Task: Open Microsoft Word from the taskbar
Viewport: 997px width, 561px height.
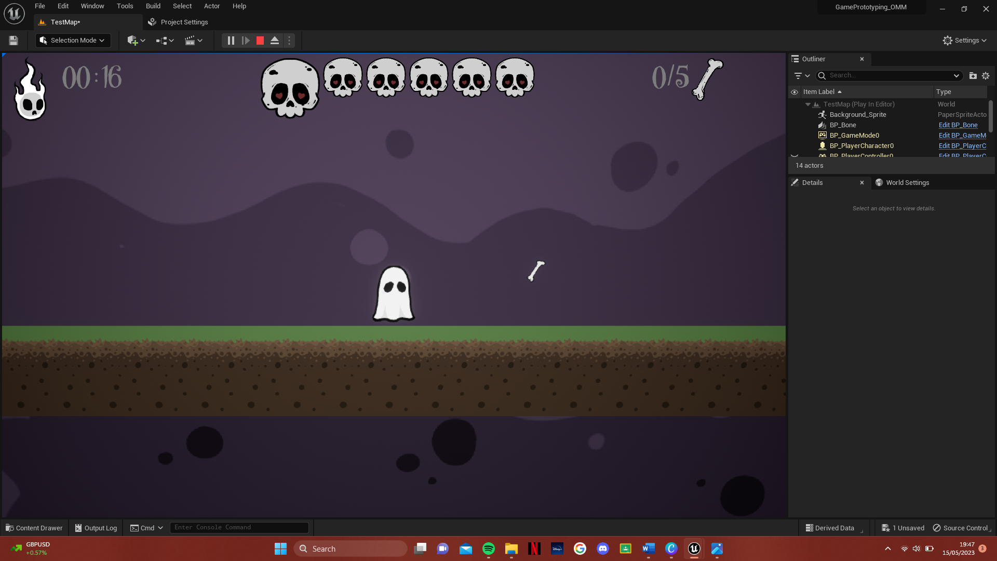Action: (x=649, y=549)
